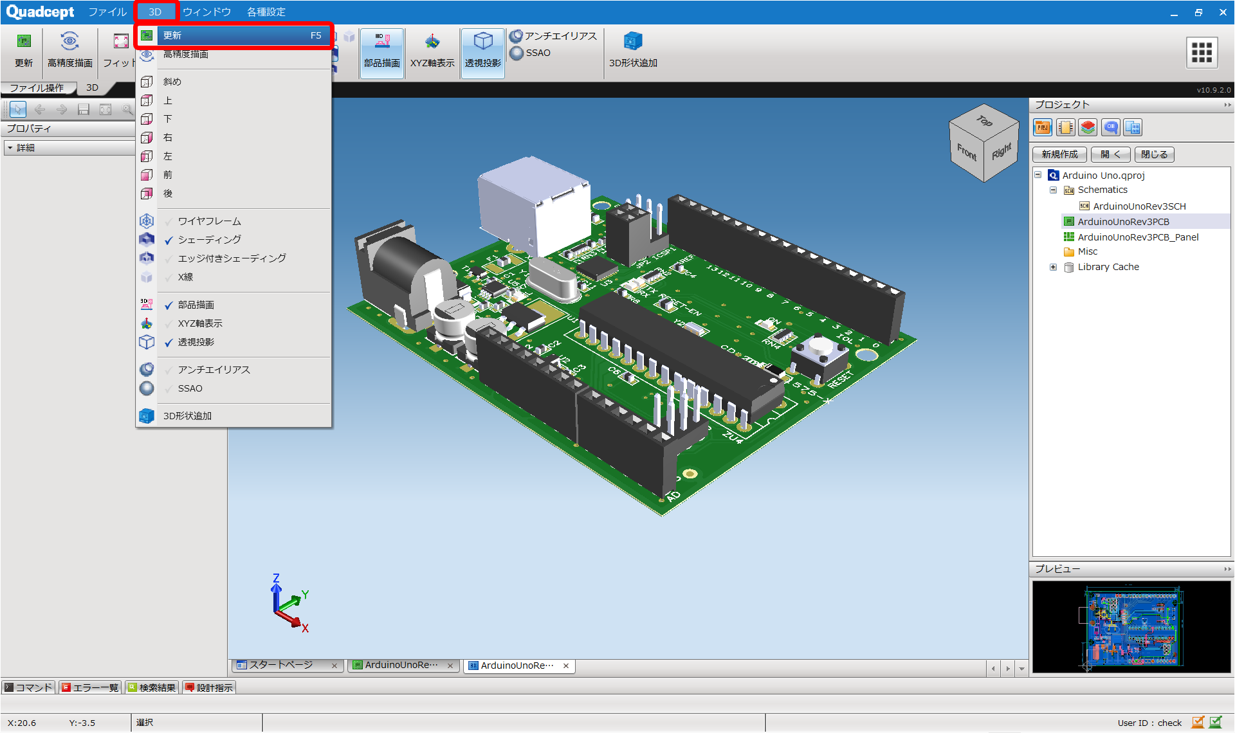
Task: Click the layers stack icon in project panel
Action: (1088, 127)
